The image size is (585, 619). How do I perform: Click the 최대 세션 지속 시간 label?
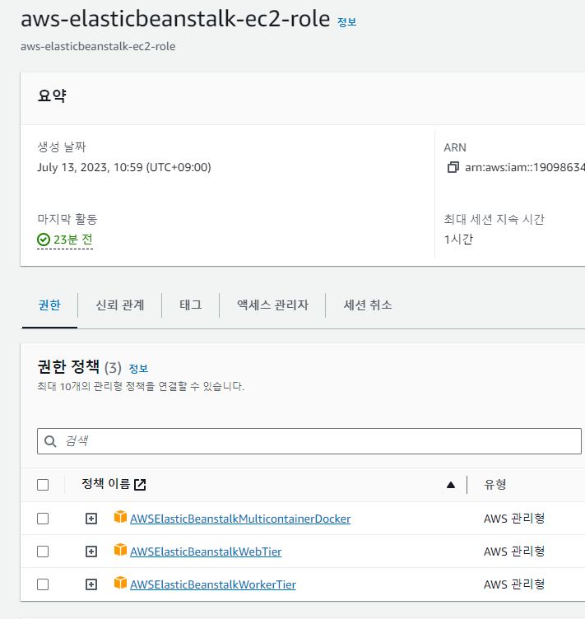494,219
